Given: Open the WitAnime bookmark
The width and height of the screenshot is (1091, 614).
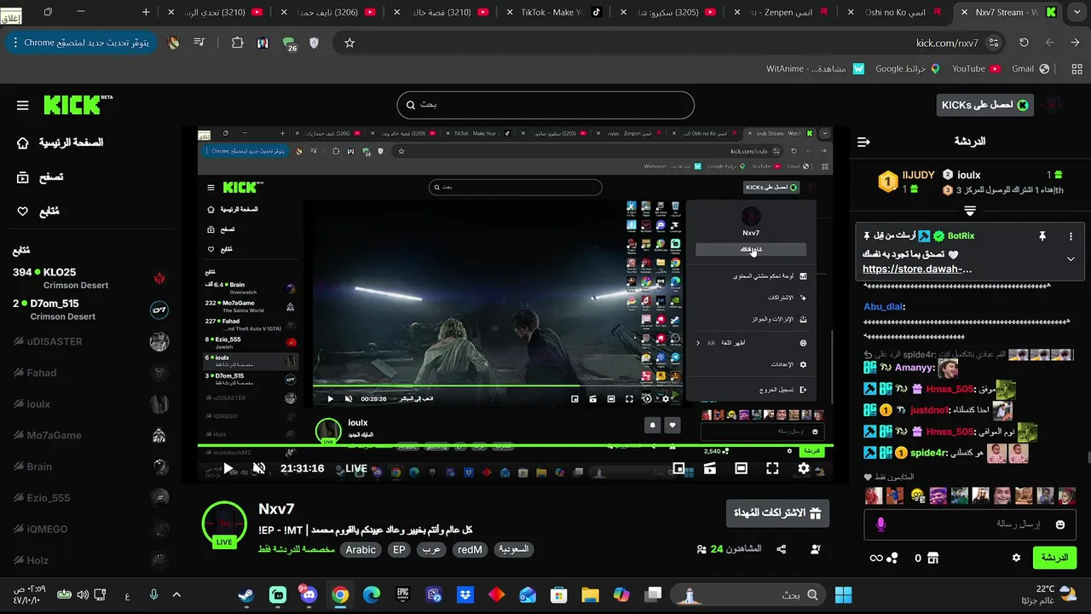Looking at the screenshot, I should pos(814,68).
